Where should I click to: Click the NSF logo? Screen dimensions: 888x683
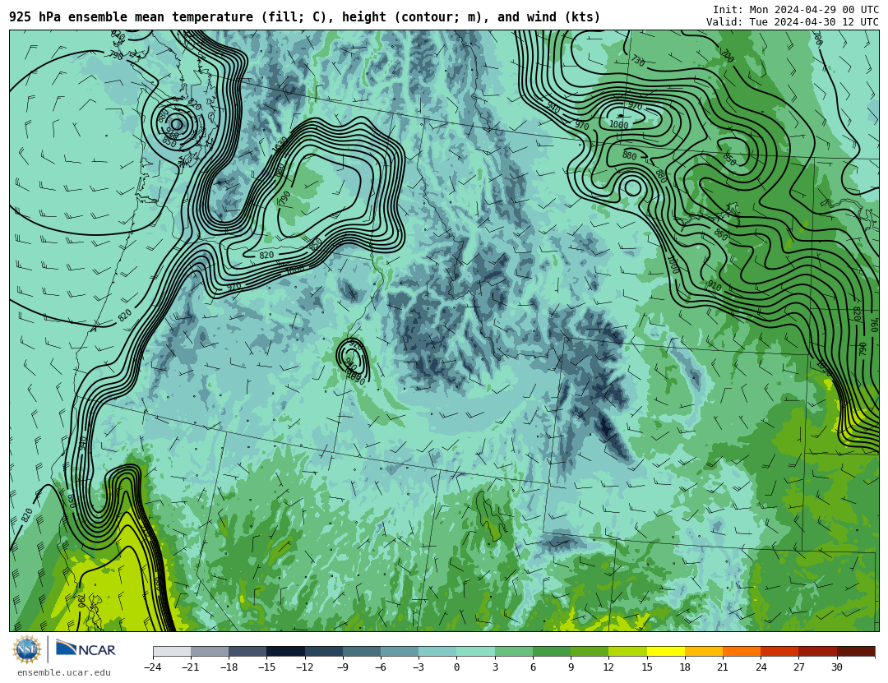pyautogui.click(x=27, y=649)
